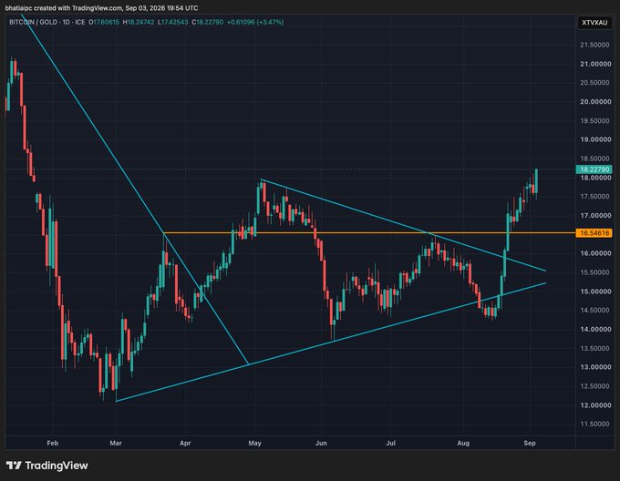Click the 14.00000 price axis label
Screen dimensions: 620x481
click(x=594, y=330)
